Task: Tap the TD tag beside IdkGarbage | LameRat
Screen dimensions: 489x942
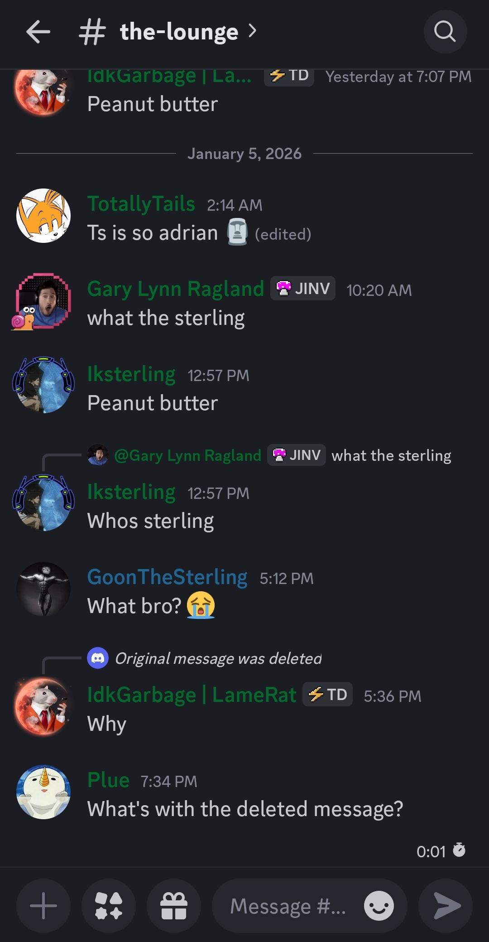Action: [327, 694]
